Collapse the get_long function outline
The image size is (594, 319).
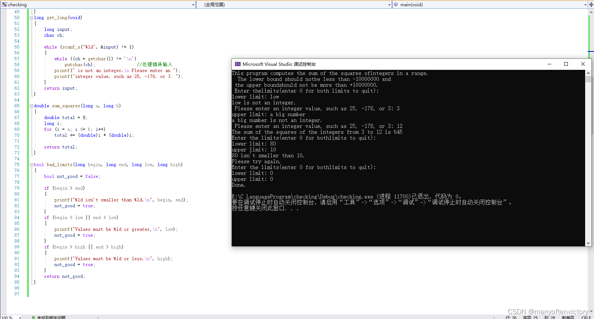[31, 18]
